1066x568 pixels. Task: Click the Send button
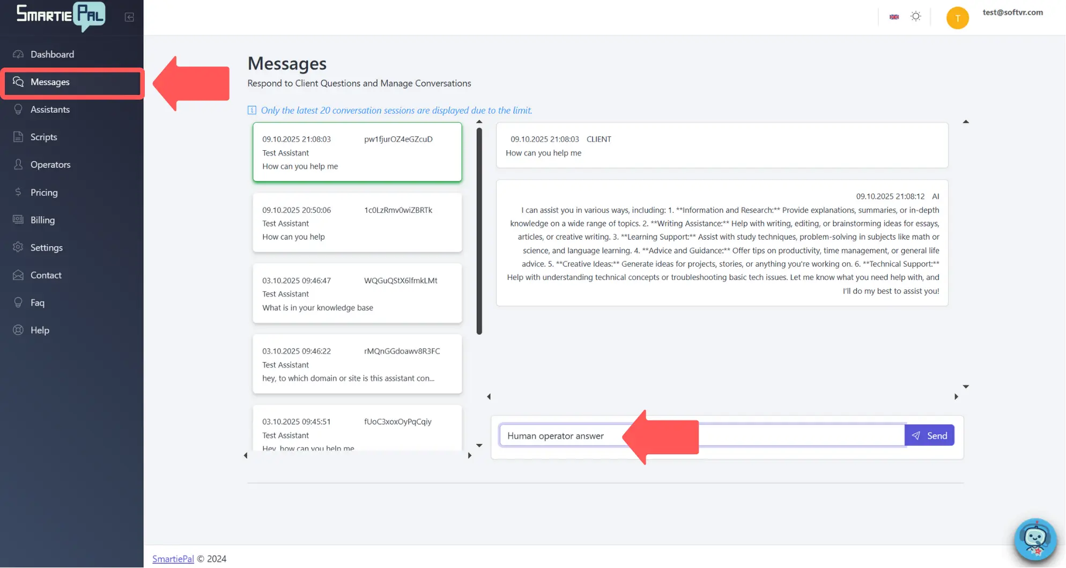pos(929,435)
